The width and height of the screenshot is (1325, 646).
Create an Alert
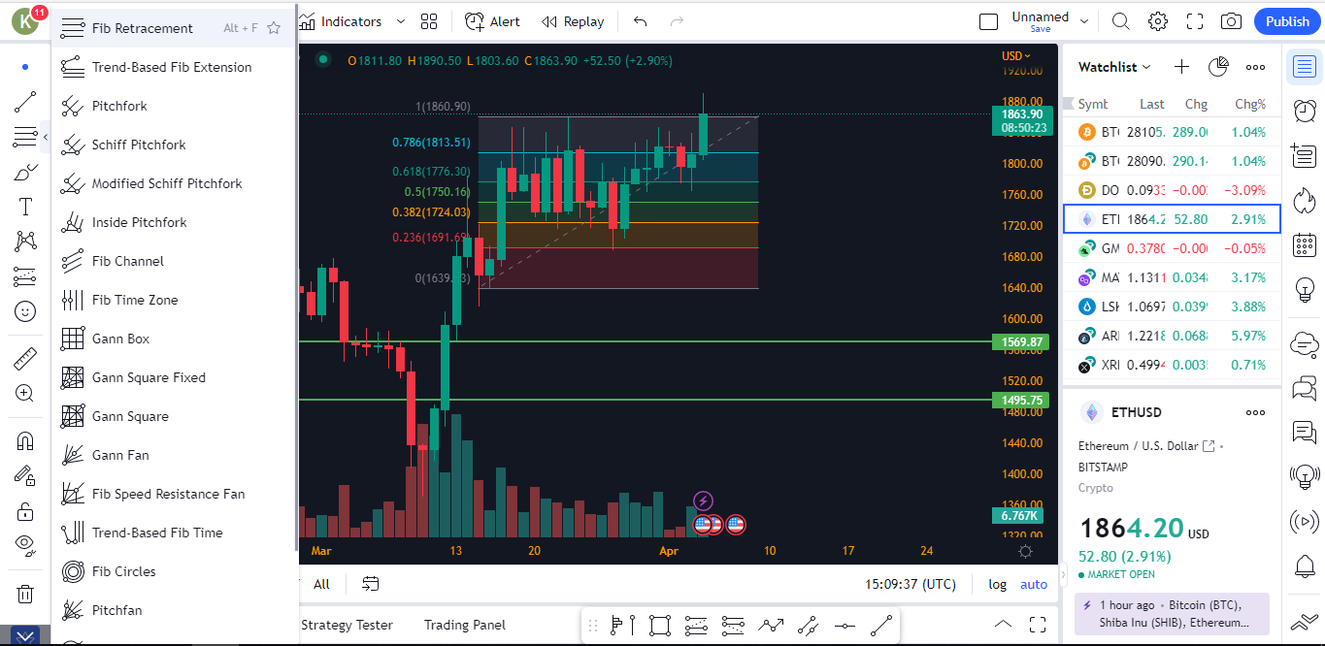pyautogui.click(x=492, y=21)
